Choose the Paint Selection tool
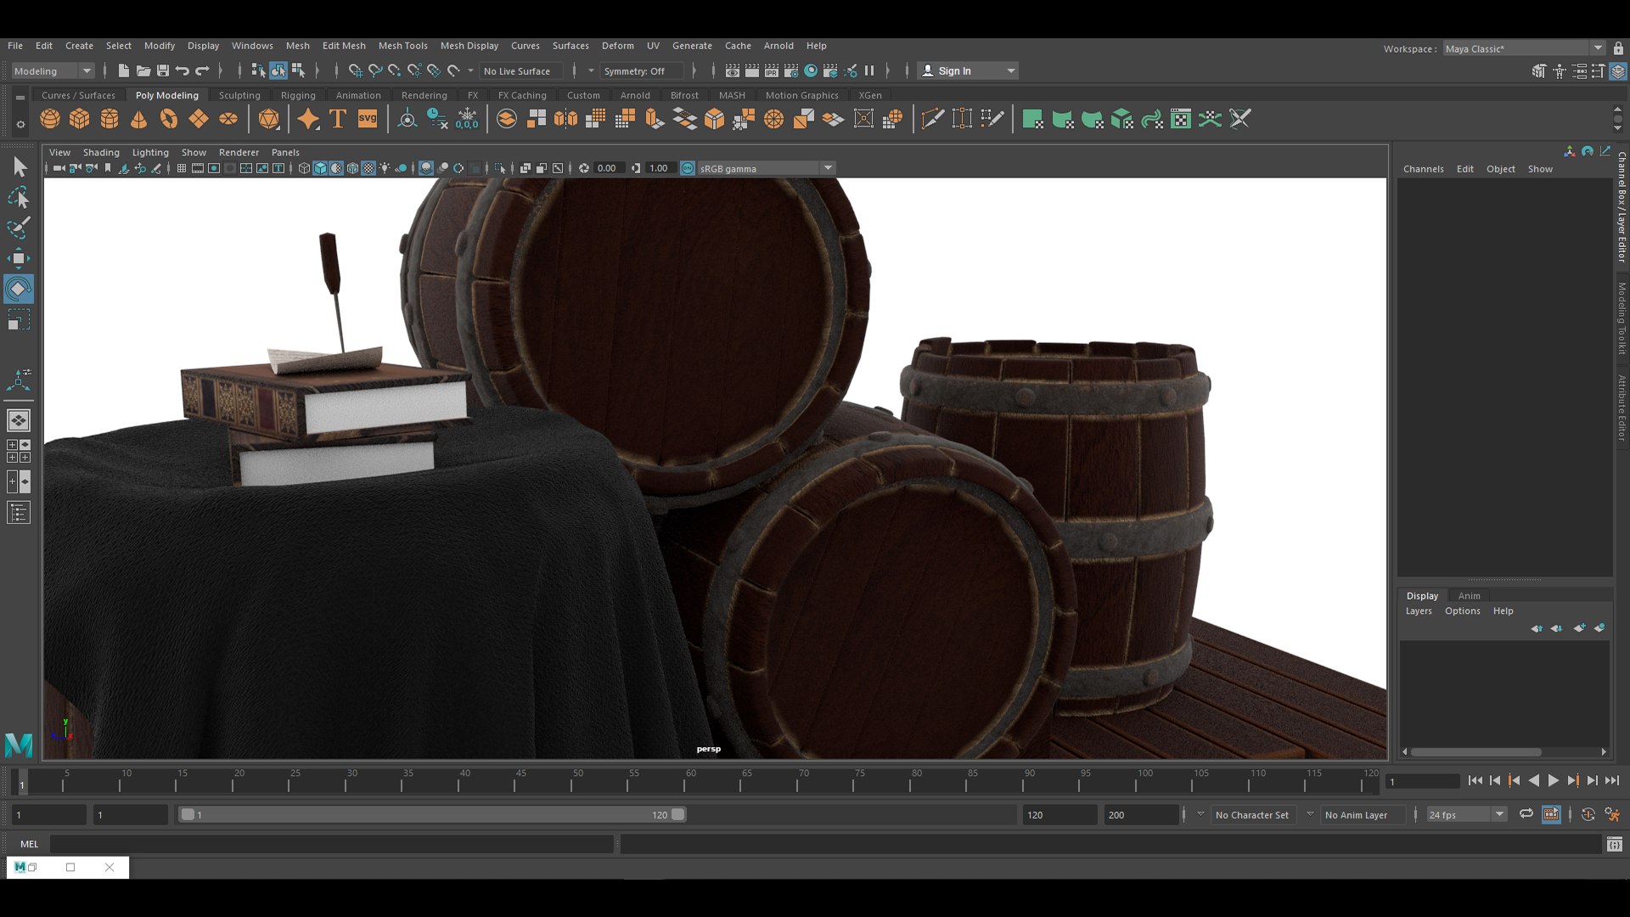The width and height of the screenshot is (1630, 917). pyautogui.click(x=19, y=228)
